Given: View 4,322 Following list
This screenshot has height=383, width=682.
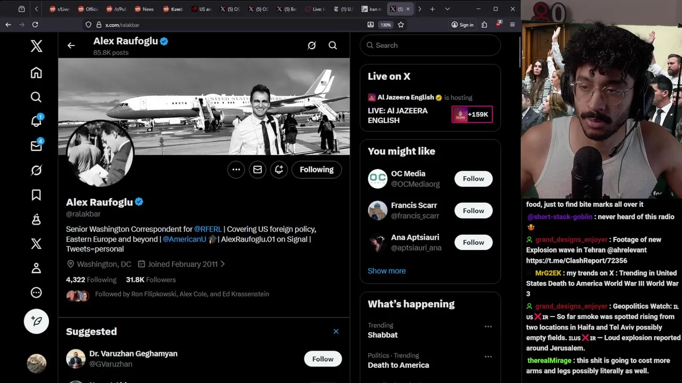Looking at the screenshot, I should 91,280.
